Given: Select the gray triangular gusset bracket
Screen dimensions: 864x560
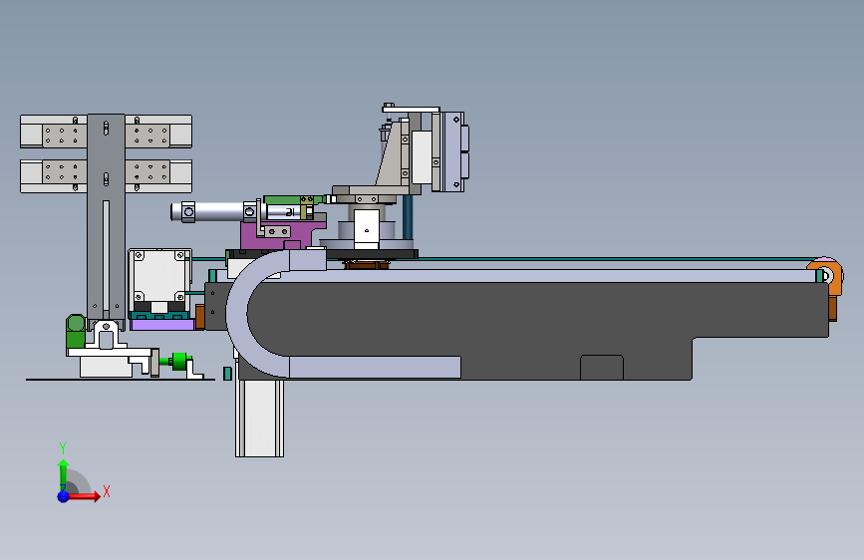Looking at the screenshot, I should point(392,154).
